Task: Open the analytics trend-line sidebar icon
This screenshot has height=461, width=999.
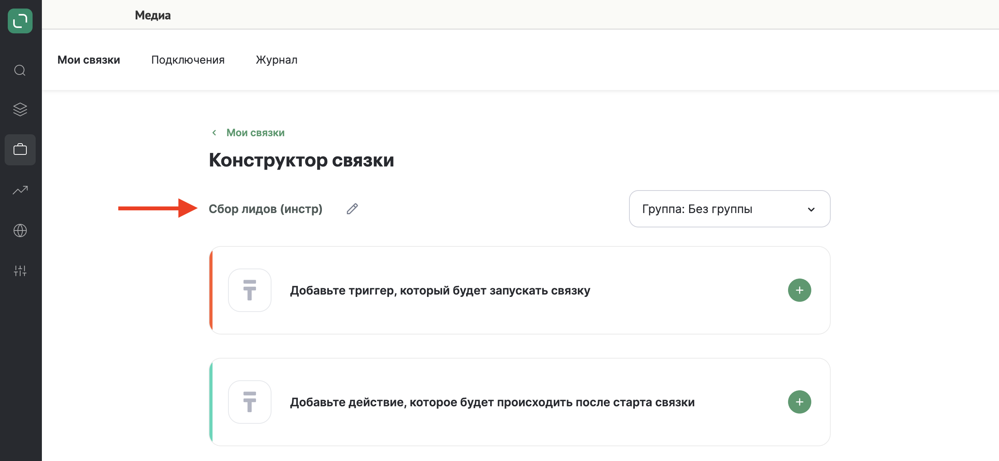Action: coord(20,190)
